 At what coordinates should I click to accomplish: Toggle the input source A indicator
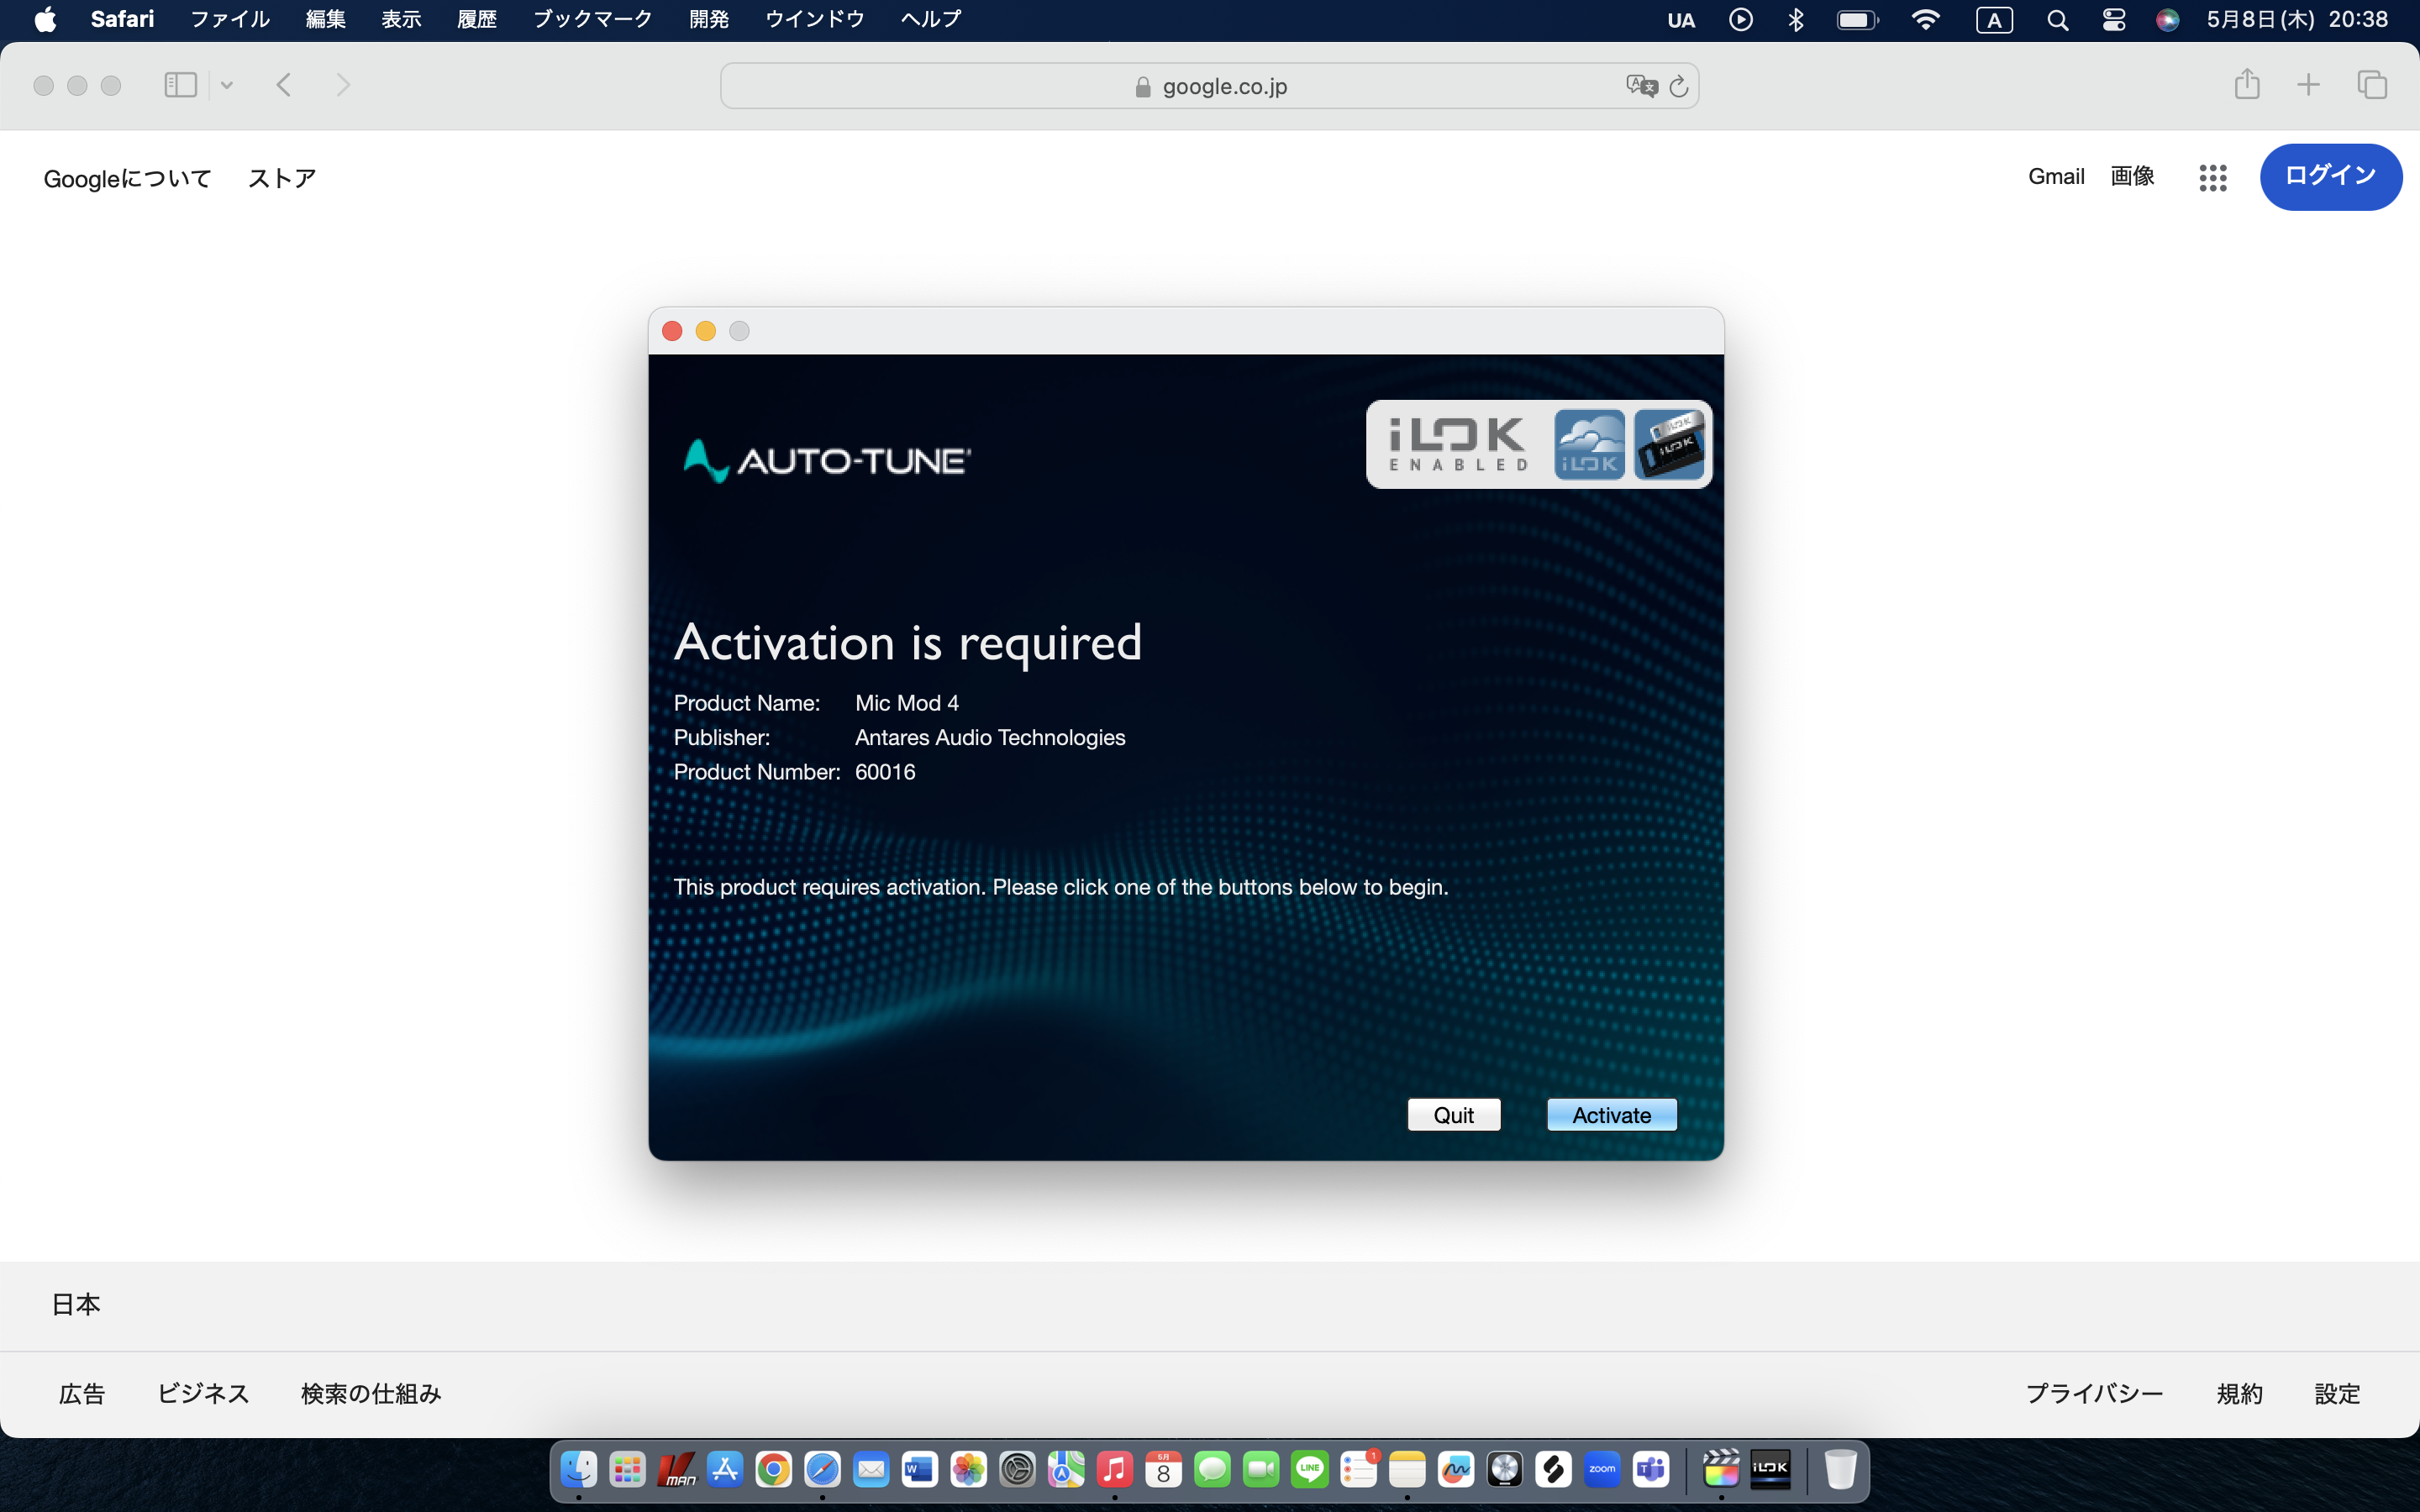pos(1993,20)
